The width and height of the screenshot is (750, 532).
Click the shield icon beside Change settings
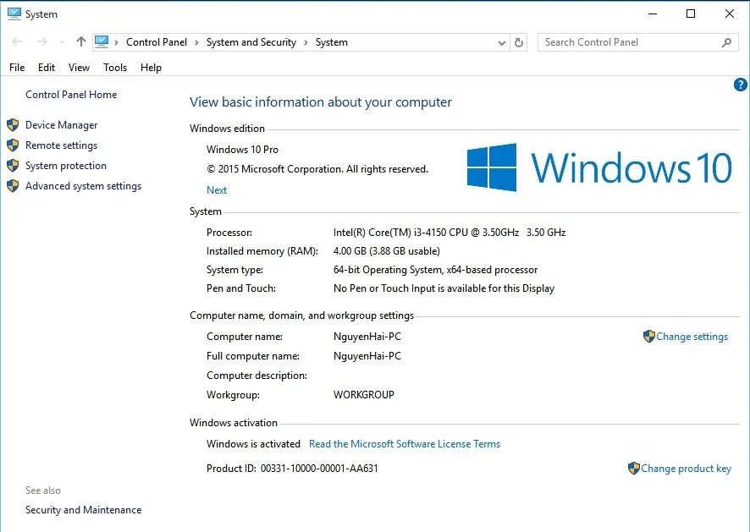(648, 337)
